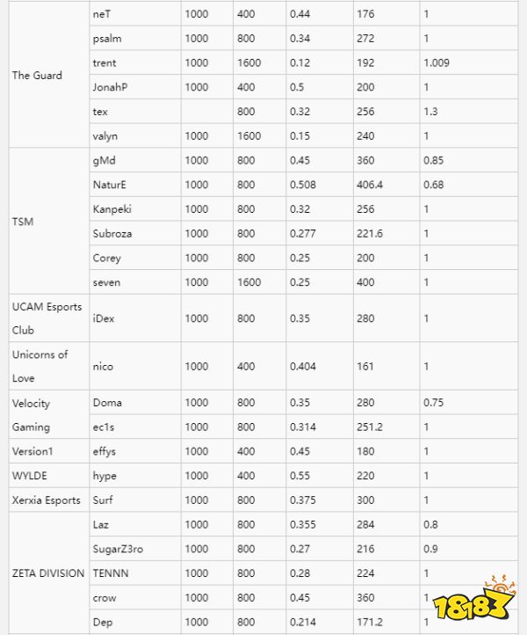Click the JonahP player cell
Image resolution: width=527 pixels, height=635 pixels.
111,87
